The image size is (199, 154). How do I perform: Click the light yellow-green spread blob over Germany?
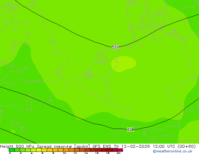[124, 64]
